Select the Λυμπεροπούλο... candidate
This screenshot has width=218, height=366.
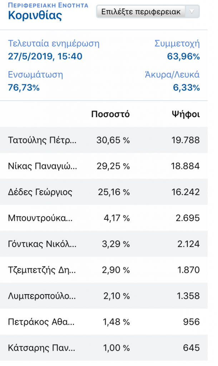(x=104, y=296)
